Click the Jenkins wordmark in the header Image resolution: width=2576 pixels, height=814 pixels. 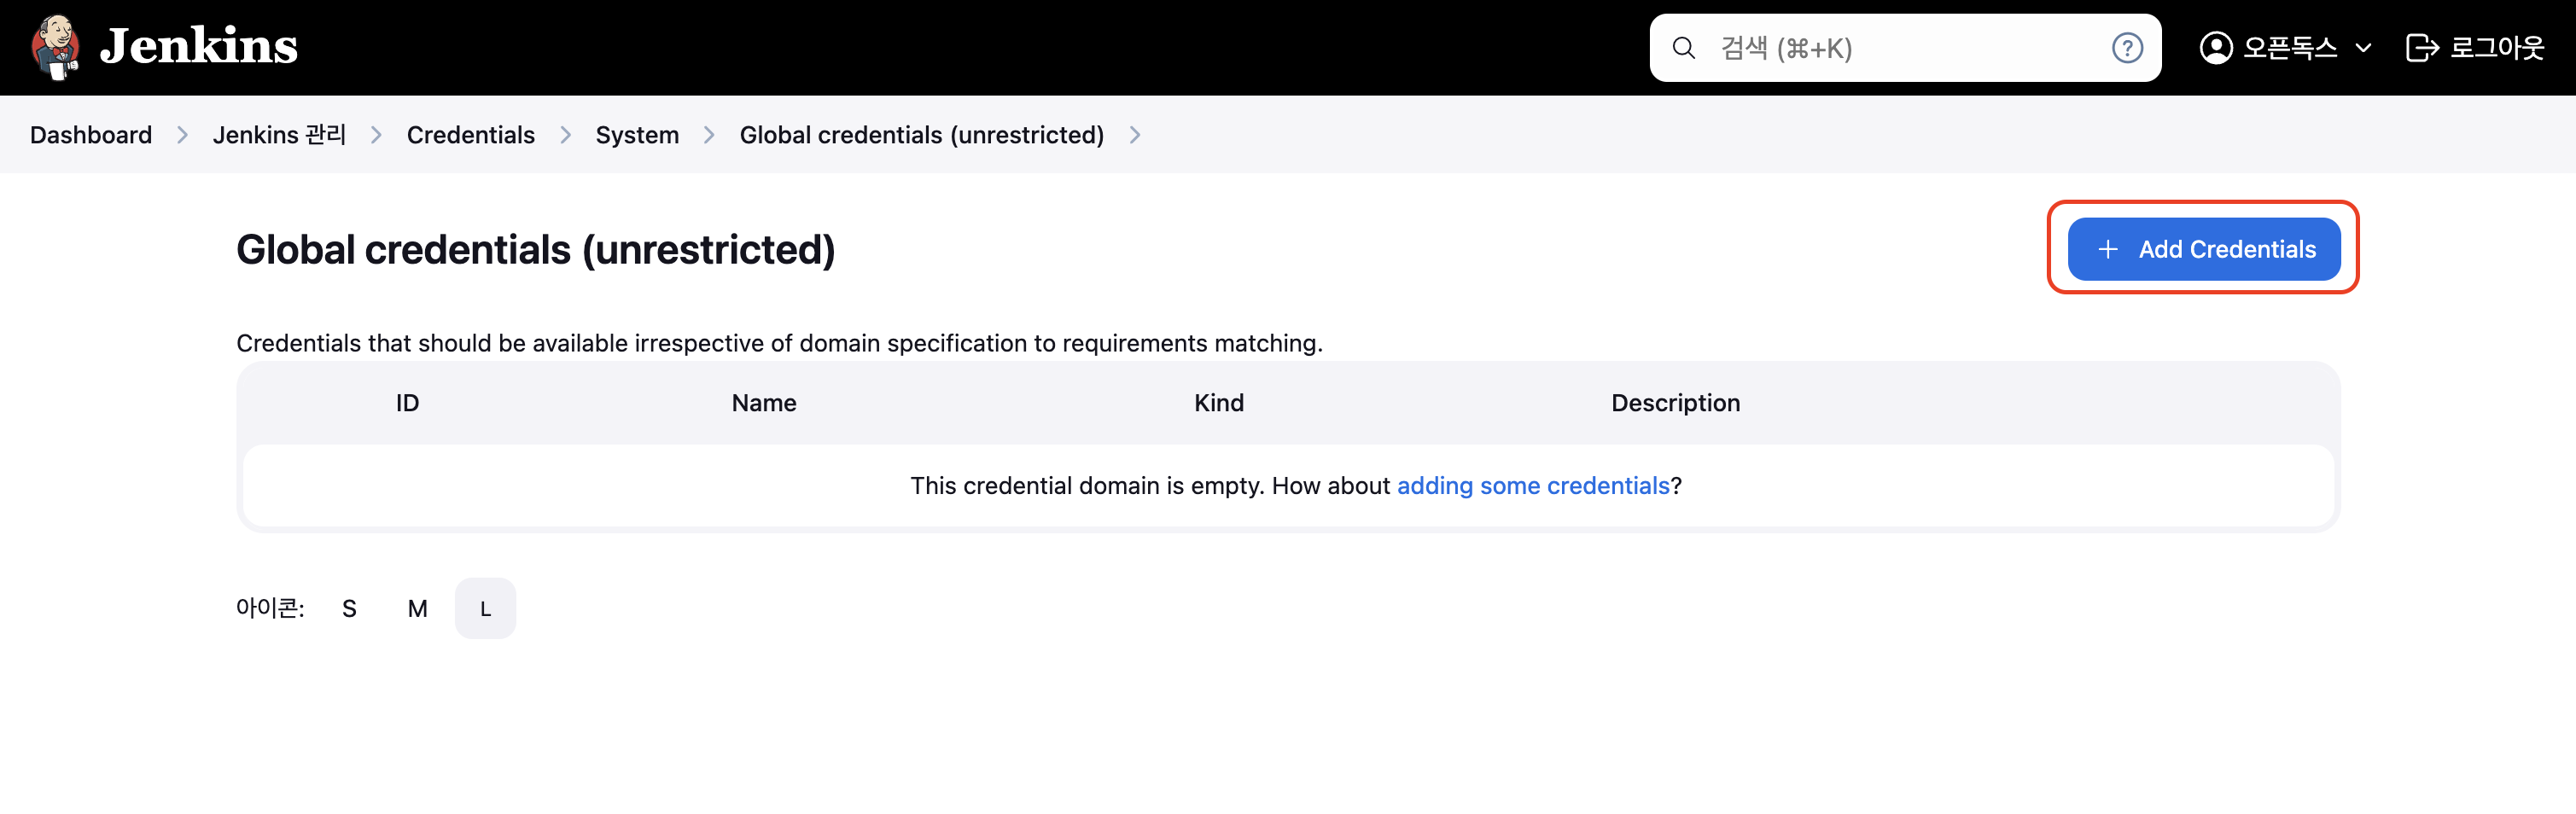[199, 46]
